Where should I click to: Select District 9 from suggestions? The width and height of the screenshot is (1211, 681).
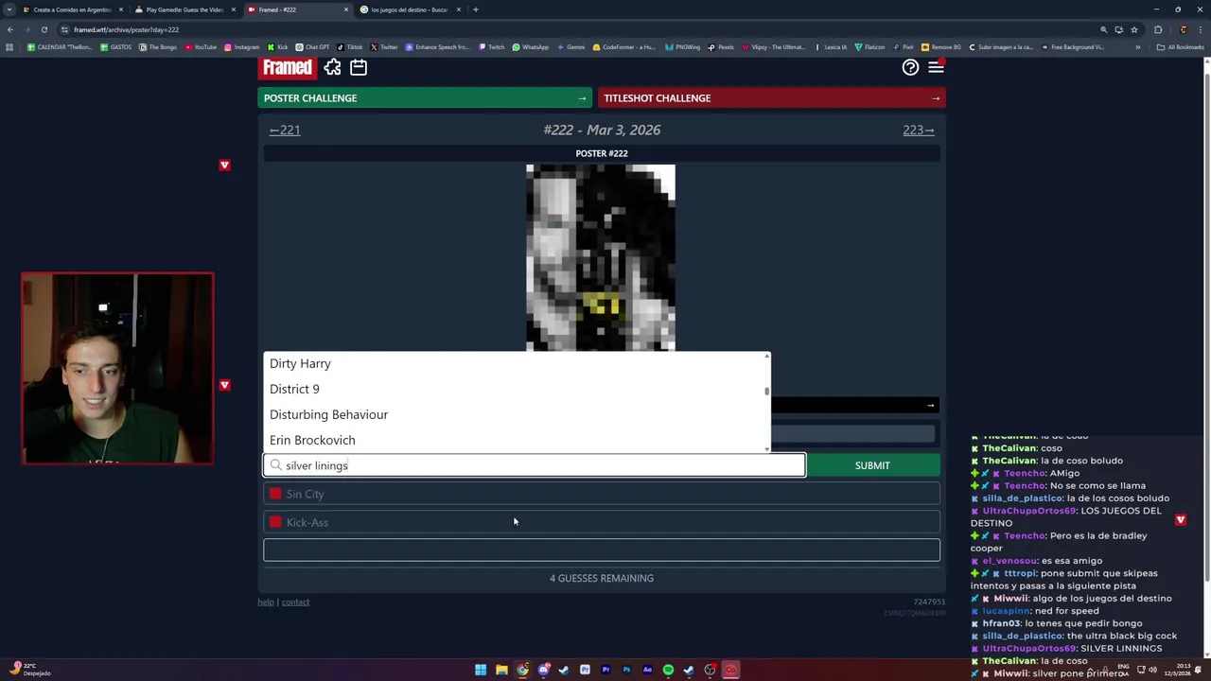[515, 389]
